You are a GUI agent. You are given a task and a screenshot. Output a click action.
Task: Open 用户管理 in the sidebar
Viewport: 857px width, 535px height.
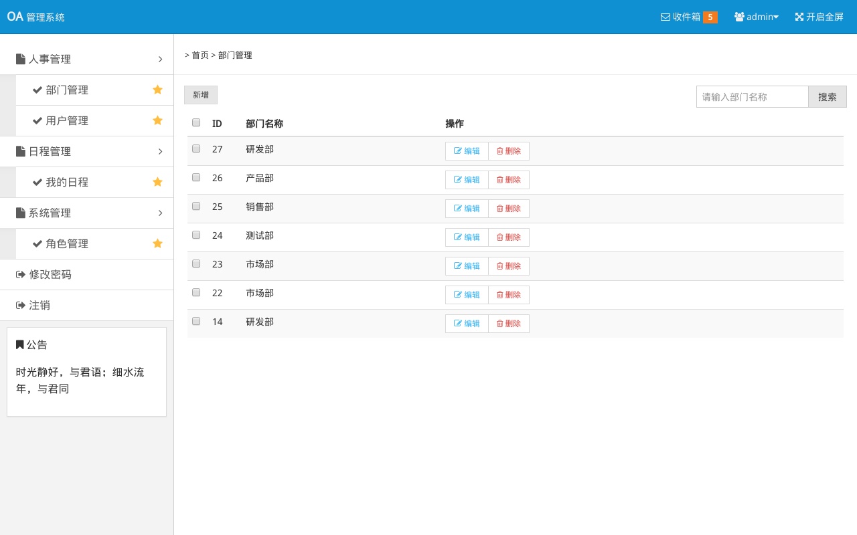(94, 121)
